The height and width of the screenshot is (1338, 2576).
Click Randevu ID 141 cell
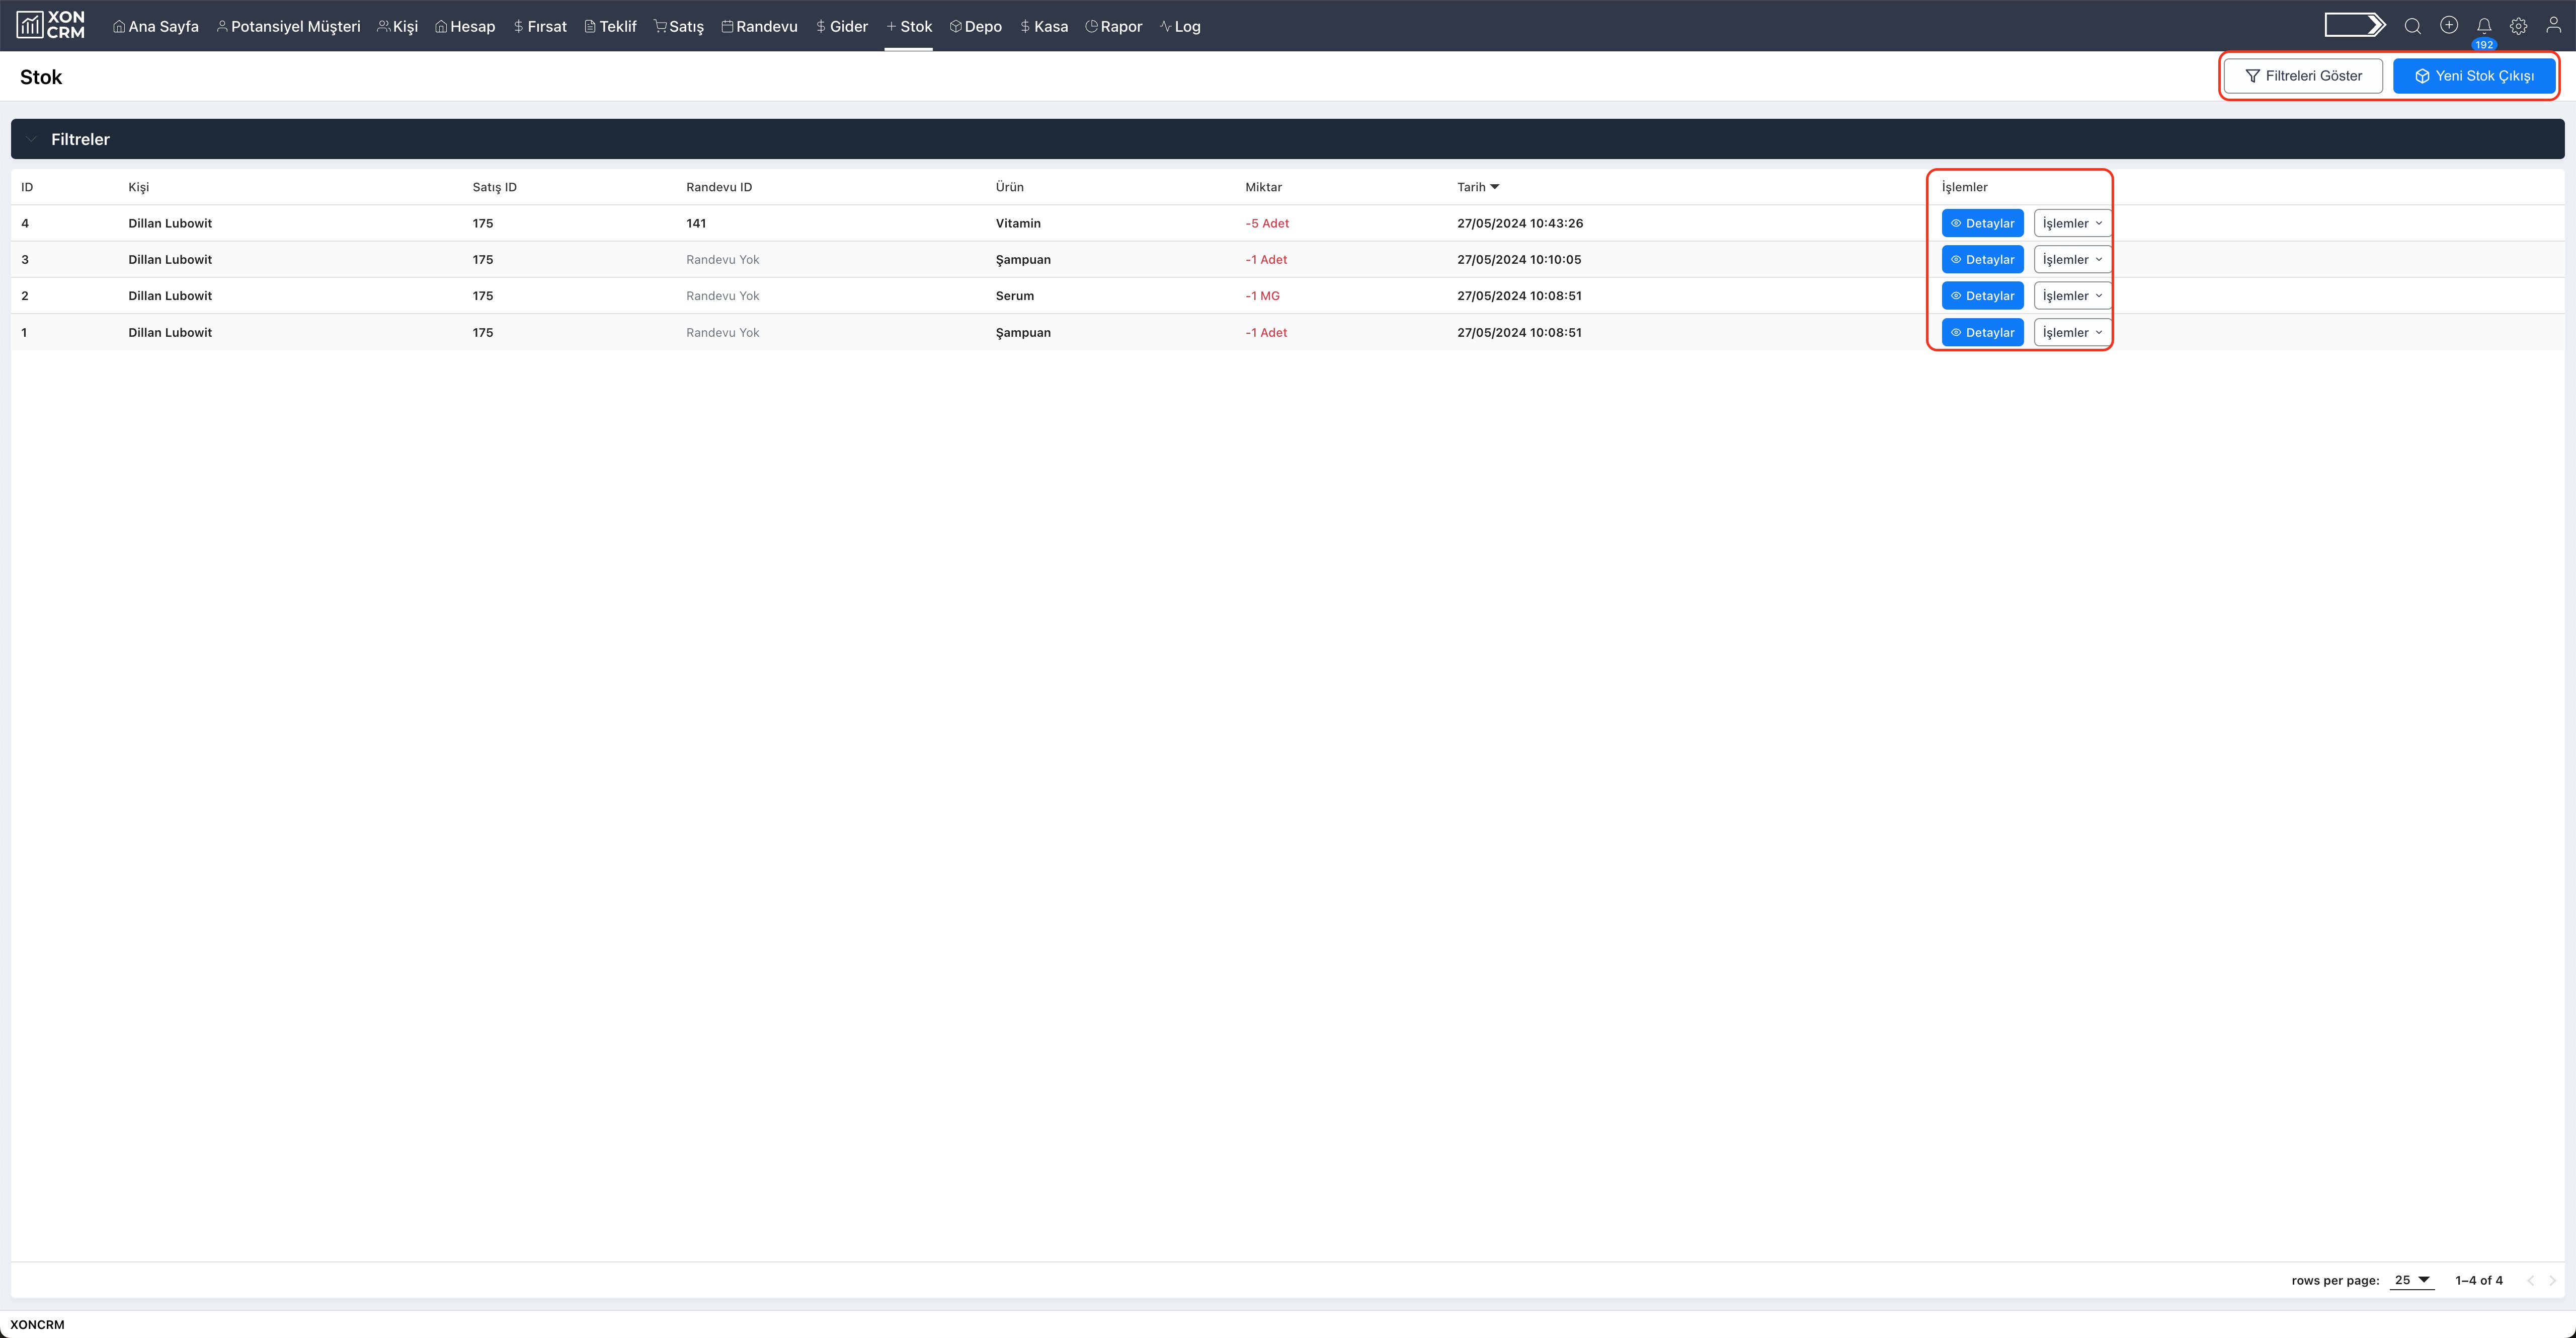[x=696, y=223]
